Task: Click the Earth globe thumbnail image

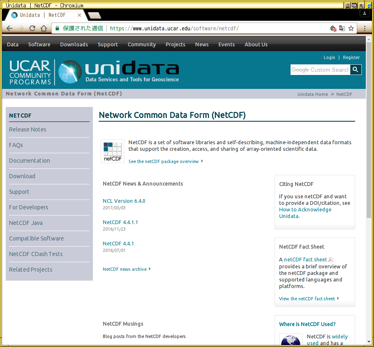Action: pos(291,340)
